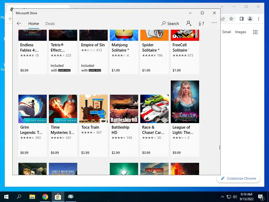Image resolution: width=269 pixels, height=202 pixels.
Task: Click the sign-in account icon in Store
Action: pos(189,23)
